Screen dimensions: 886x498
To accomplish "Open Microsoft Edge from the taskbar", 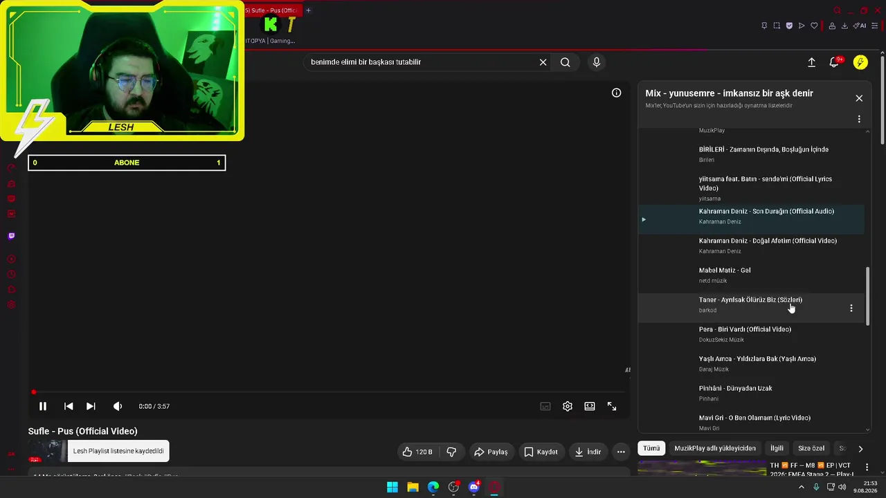I will [x=433, y=487].
